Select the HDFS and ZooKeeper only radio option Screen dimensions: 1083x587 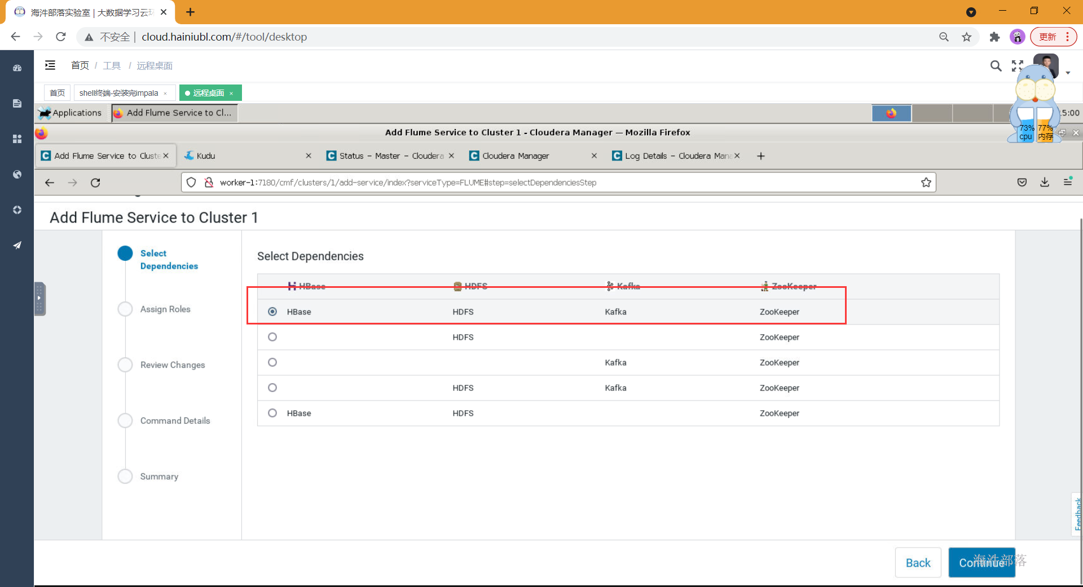[x=272, y=337]
